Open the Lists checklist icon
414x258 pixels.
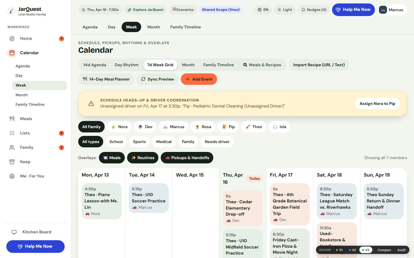pyautogui.click(x=12, y=133)
